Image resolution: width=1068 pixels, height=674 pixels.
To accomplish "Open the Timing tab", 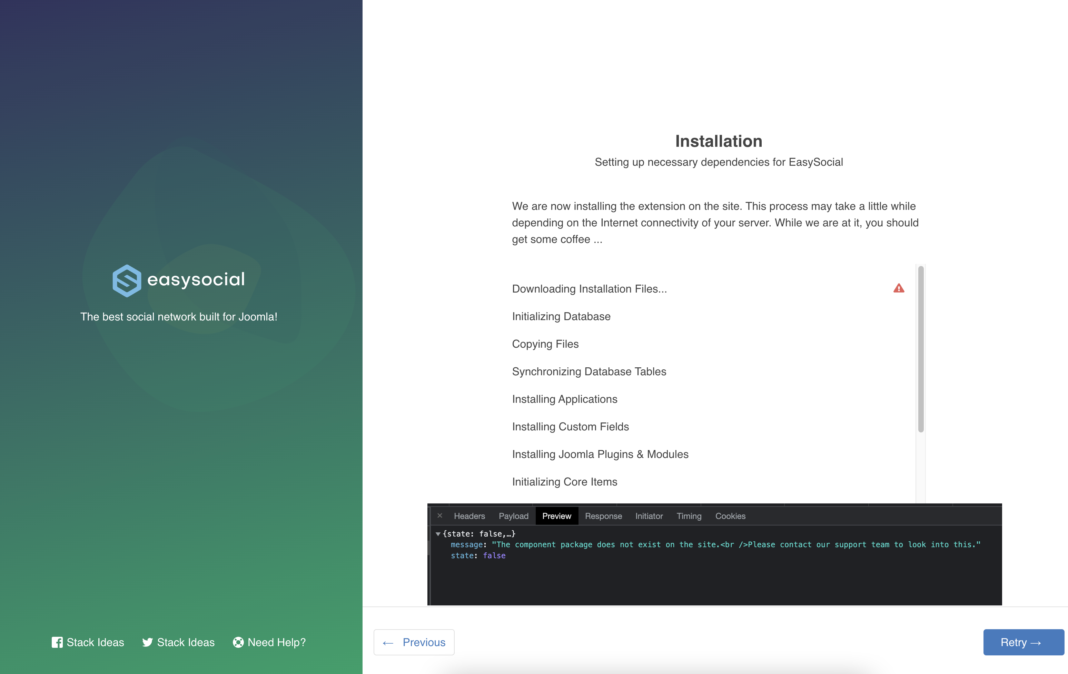I will pos(689,516).
